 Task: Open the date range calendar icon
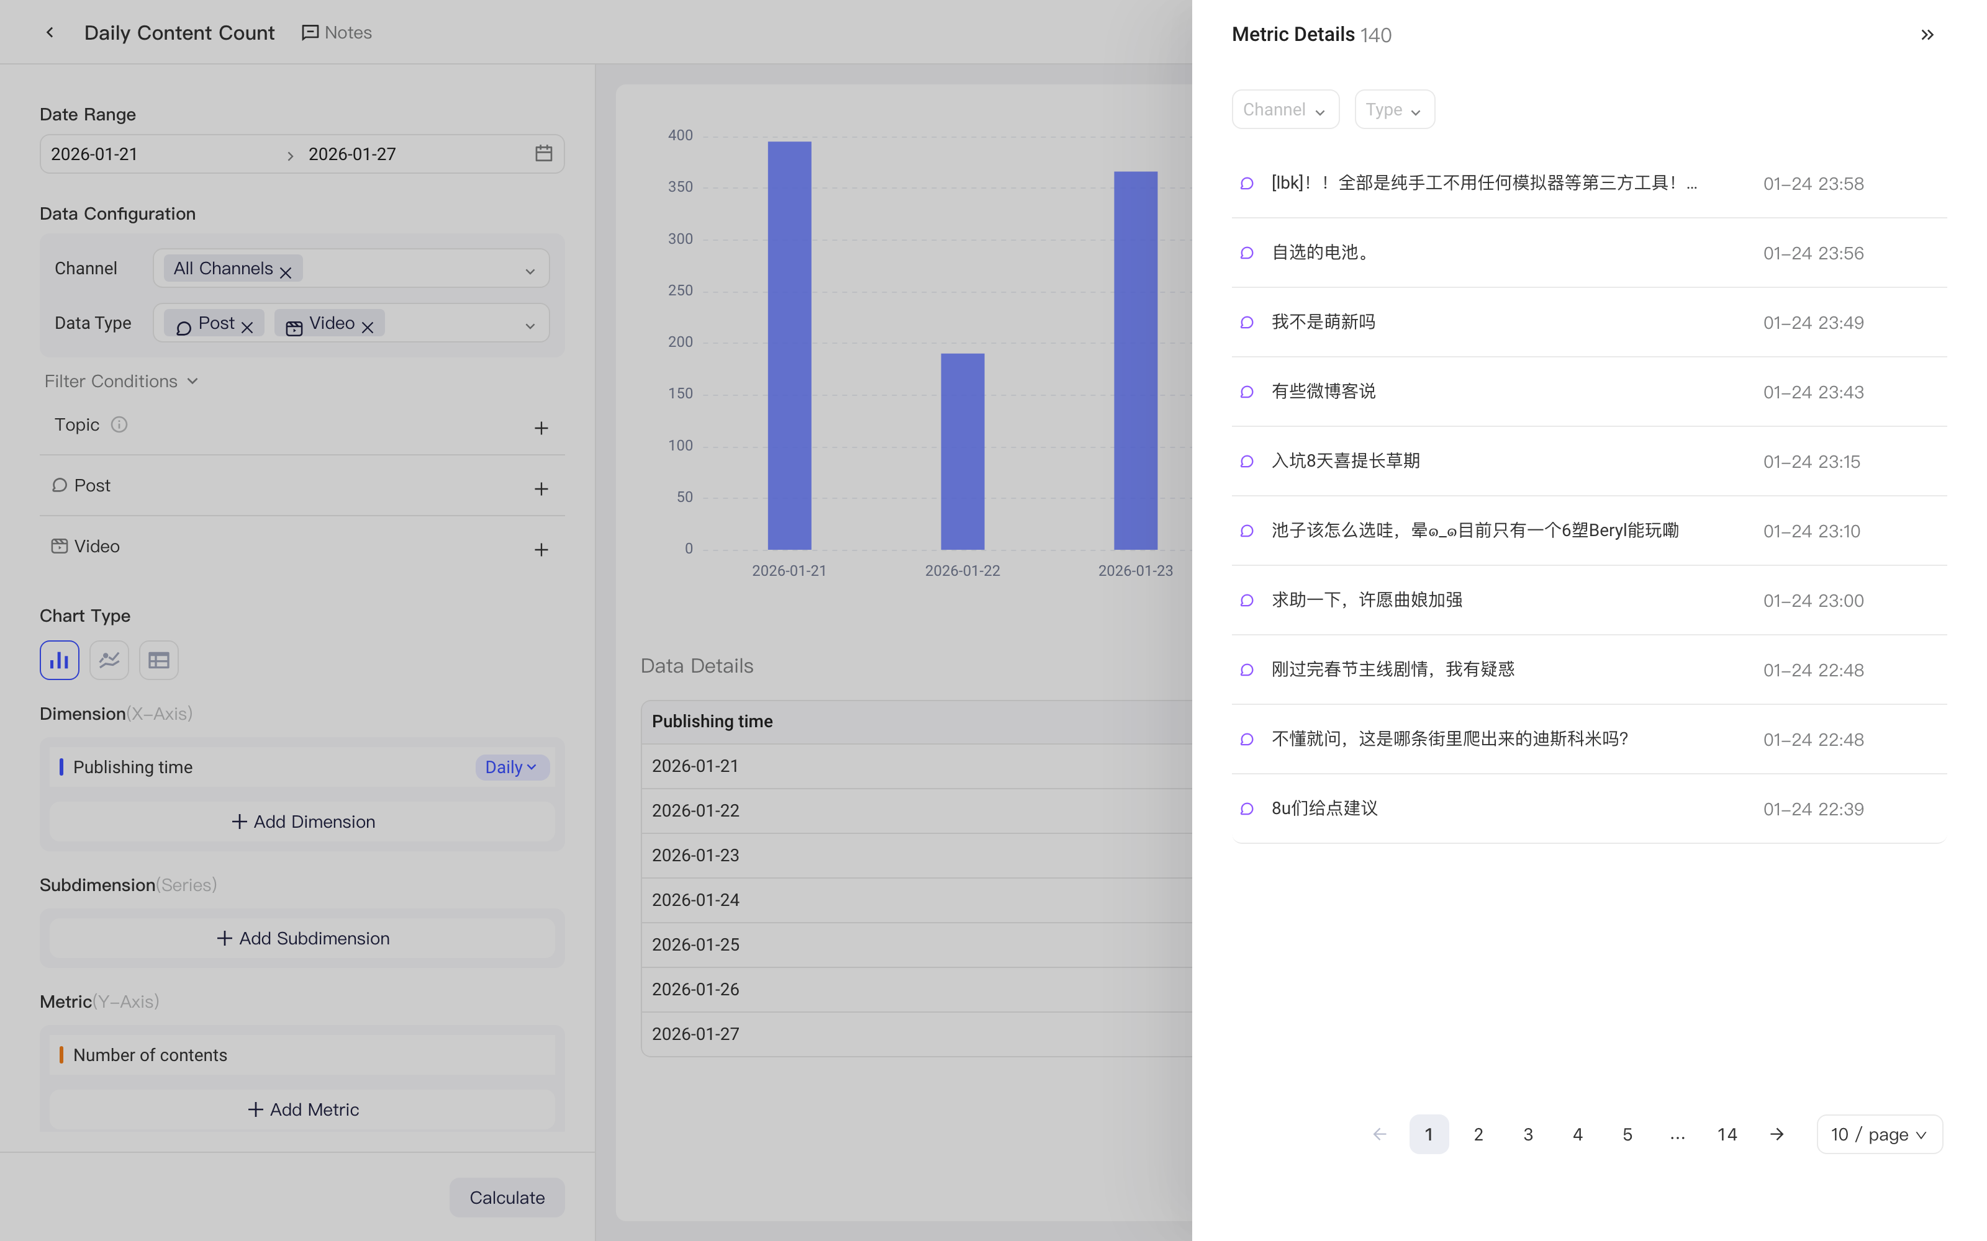click(x=543, y=153)
